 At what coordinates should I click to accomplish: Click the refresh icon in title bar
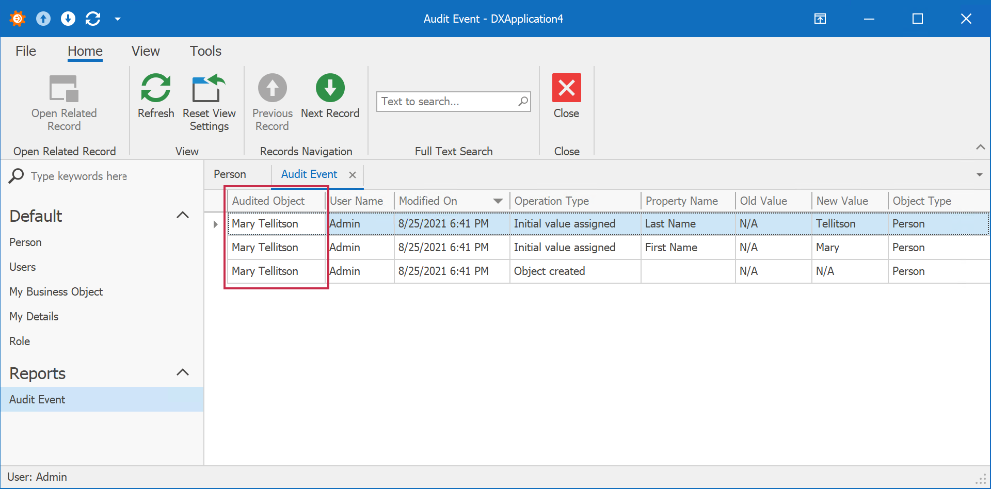(x=93, y=19)
